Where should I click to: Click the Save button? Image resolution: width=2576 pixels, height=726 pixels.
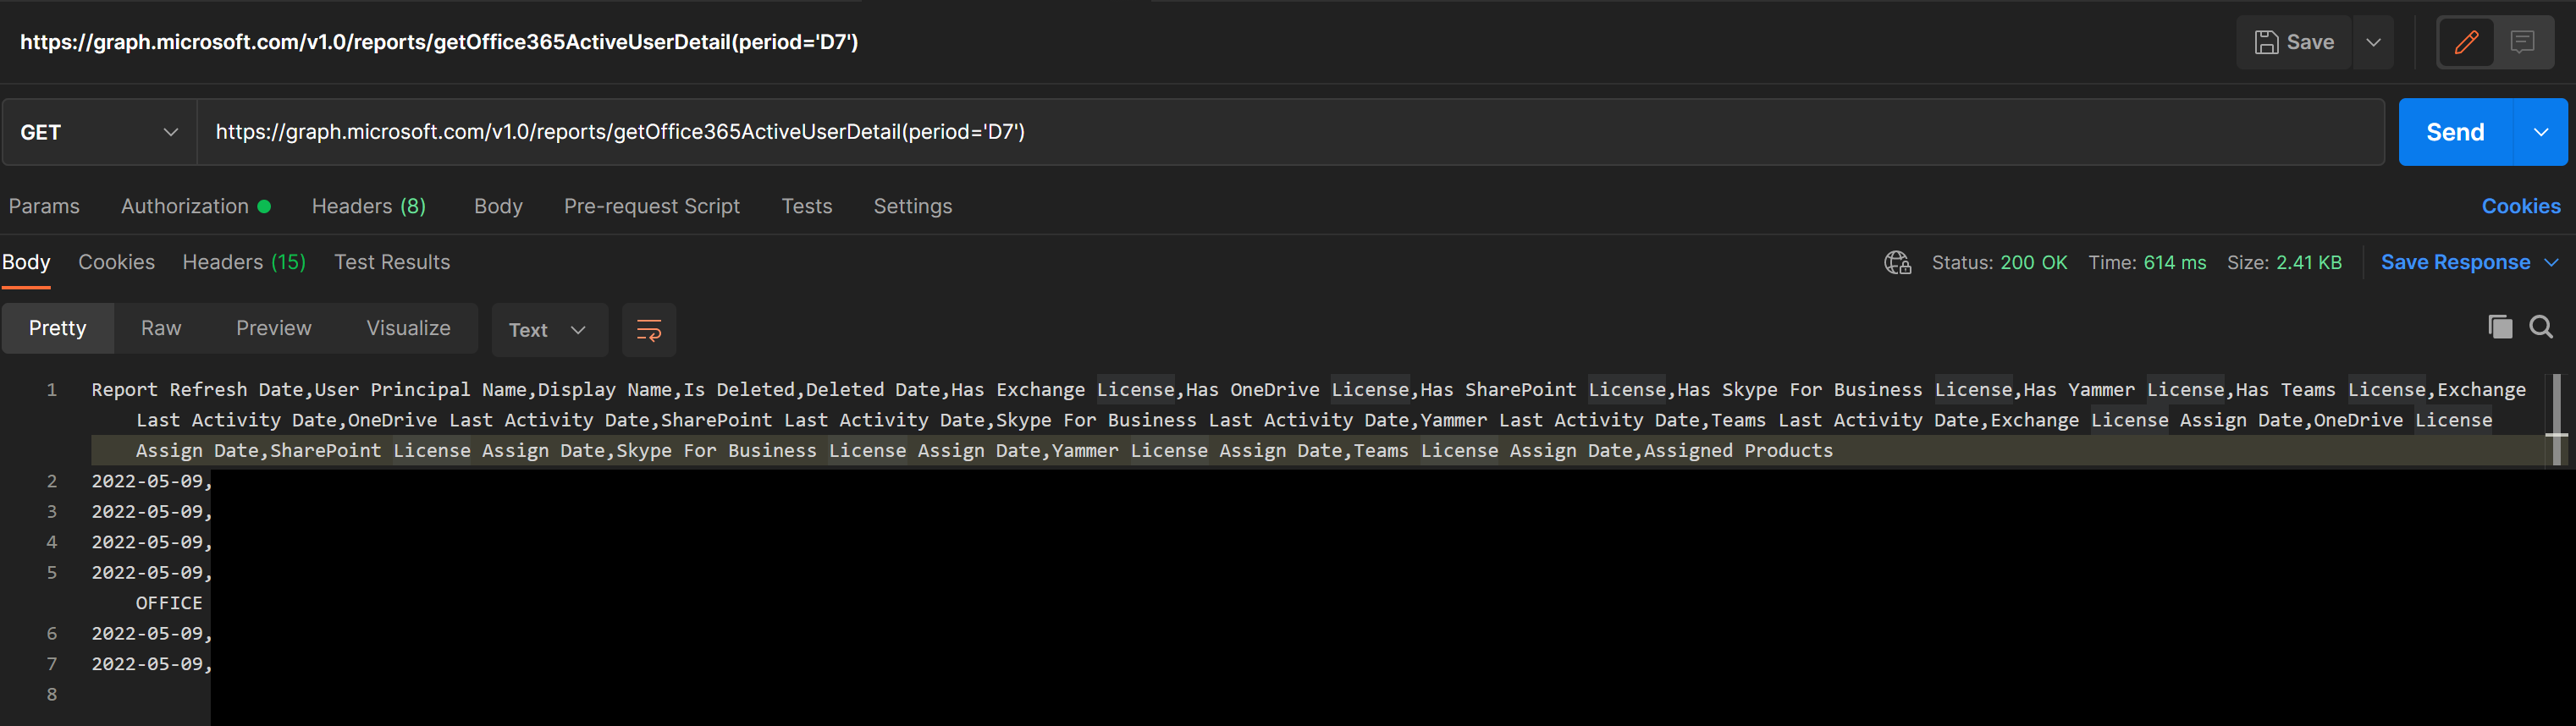click(2294, 42)
